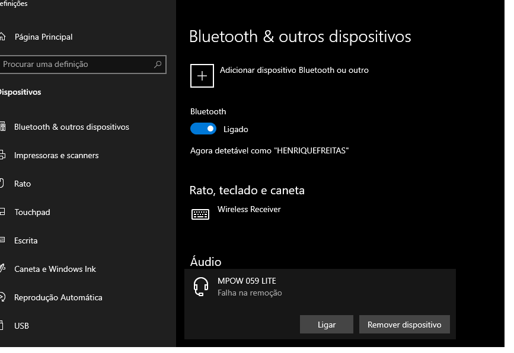
Task: Select the Wireless Receiver device name
Action: [x=249, y=209]
